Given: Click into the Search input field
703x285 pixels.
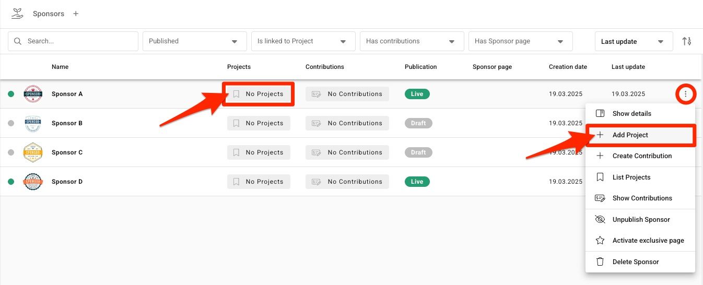Looking at the screenshot, I should click(x=73, y=41).
